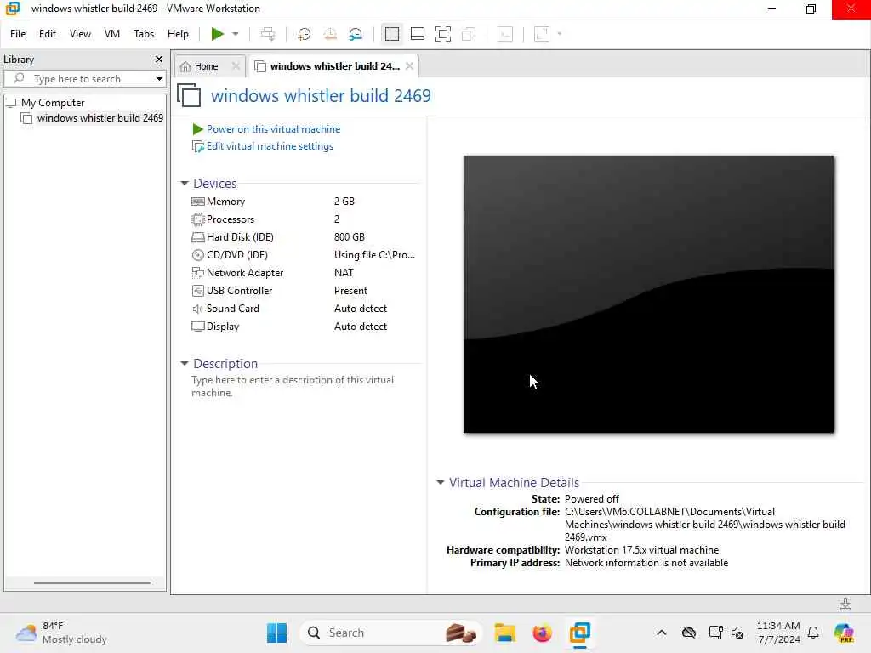The height and width of the screenshot is (653, 871).
Task: Click the VMware Workstation taskbar icon
Action: (x=579, y=633)
